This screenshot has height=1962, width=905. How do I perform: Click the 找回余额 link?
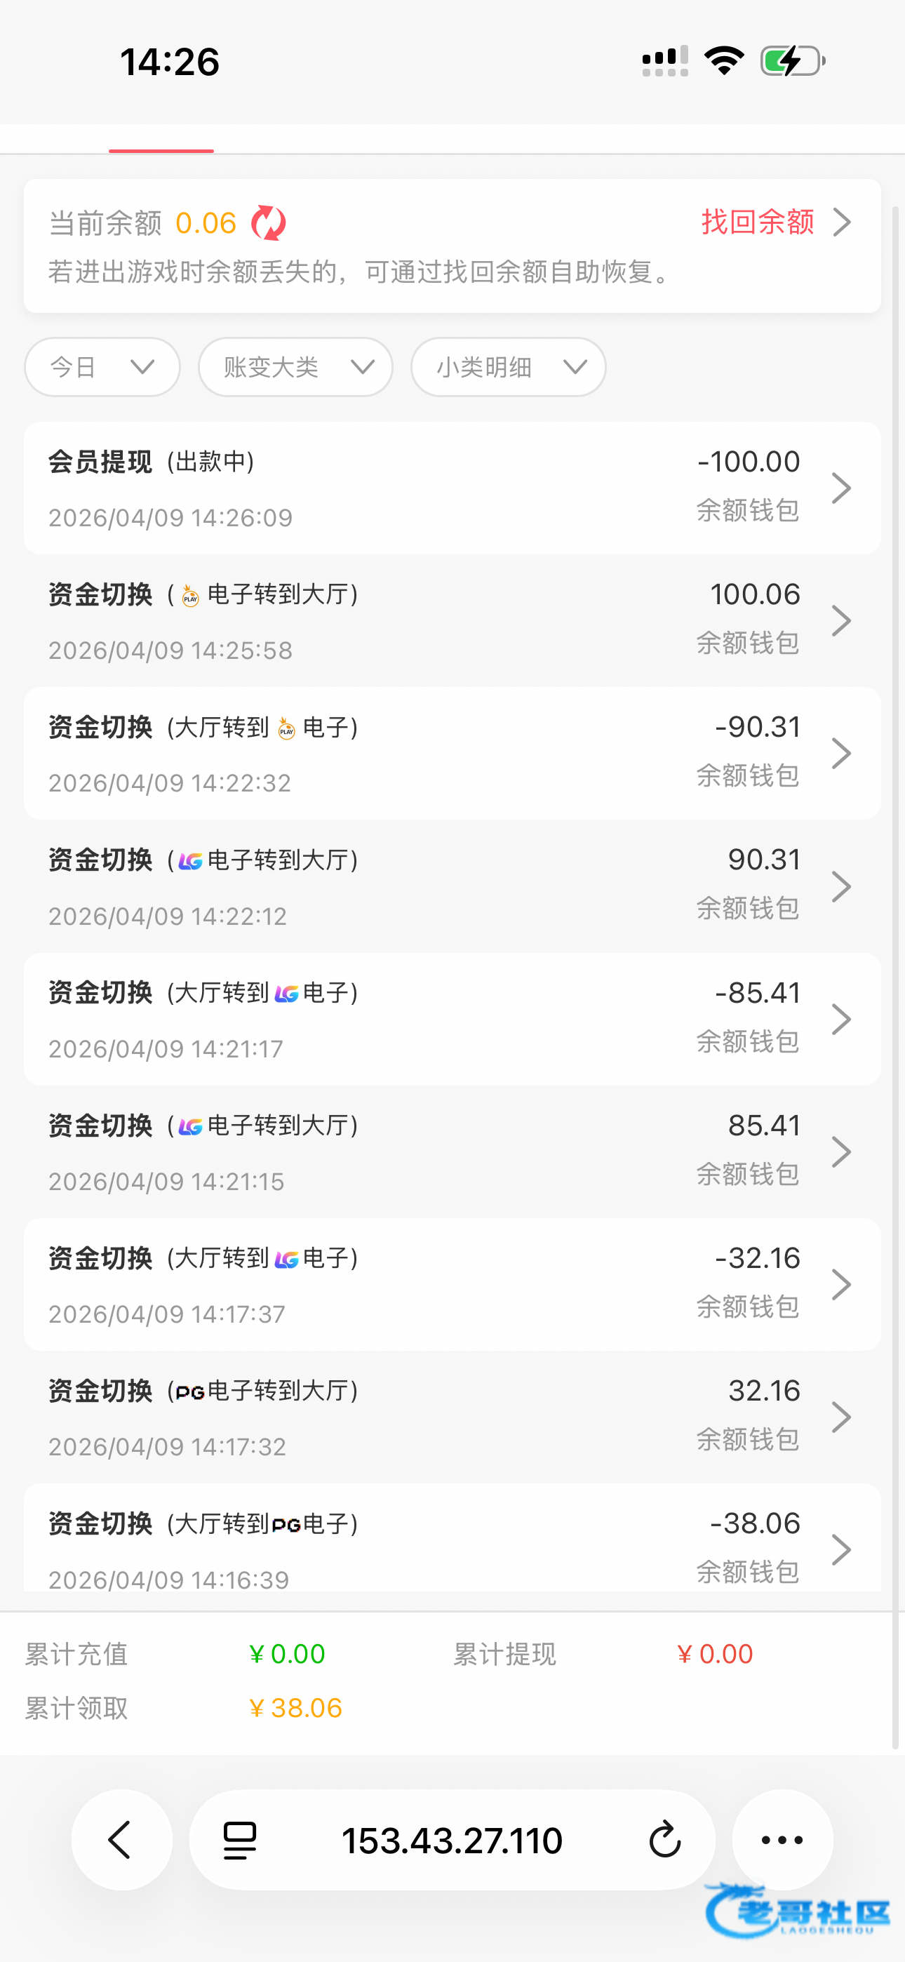[x=774, y=222]
